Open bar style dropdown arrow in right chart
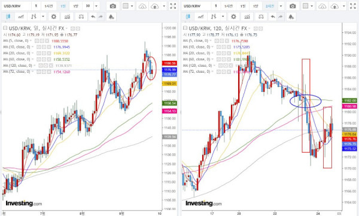Image resolution: width=359 pixels, height=216 pixels. (x=223, y=17)
